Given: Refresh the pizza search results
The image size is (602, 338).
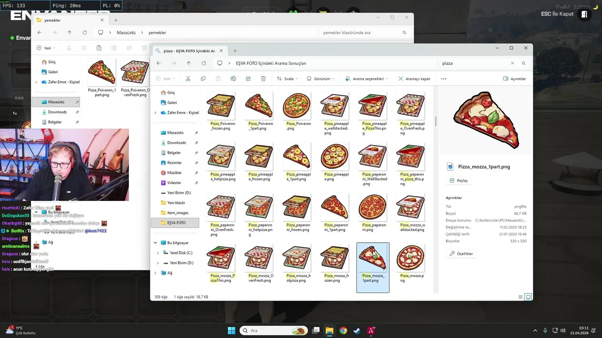Looking at the screenshot, I should coord(204,63).
